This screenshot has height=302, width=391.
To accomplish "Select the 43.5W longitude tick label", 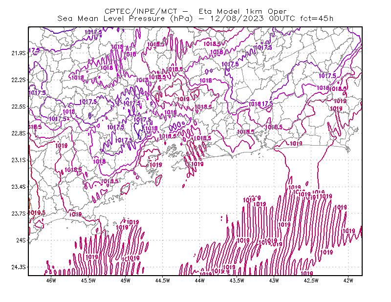I will point(237,280).
